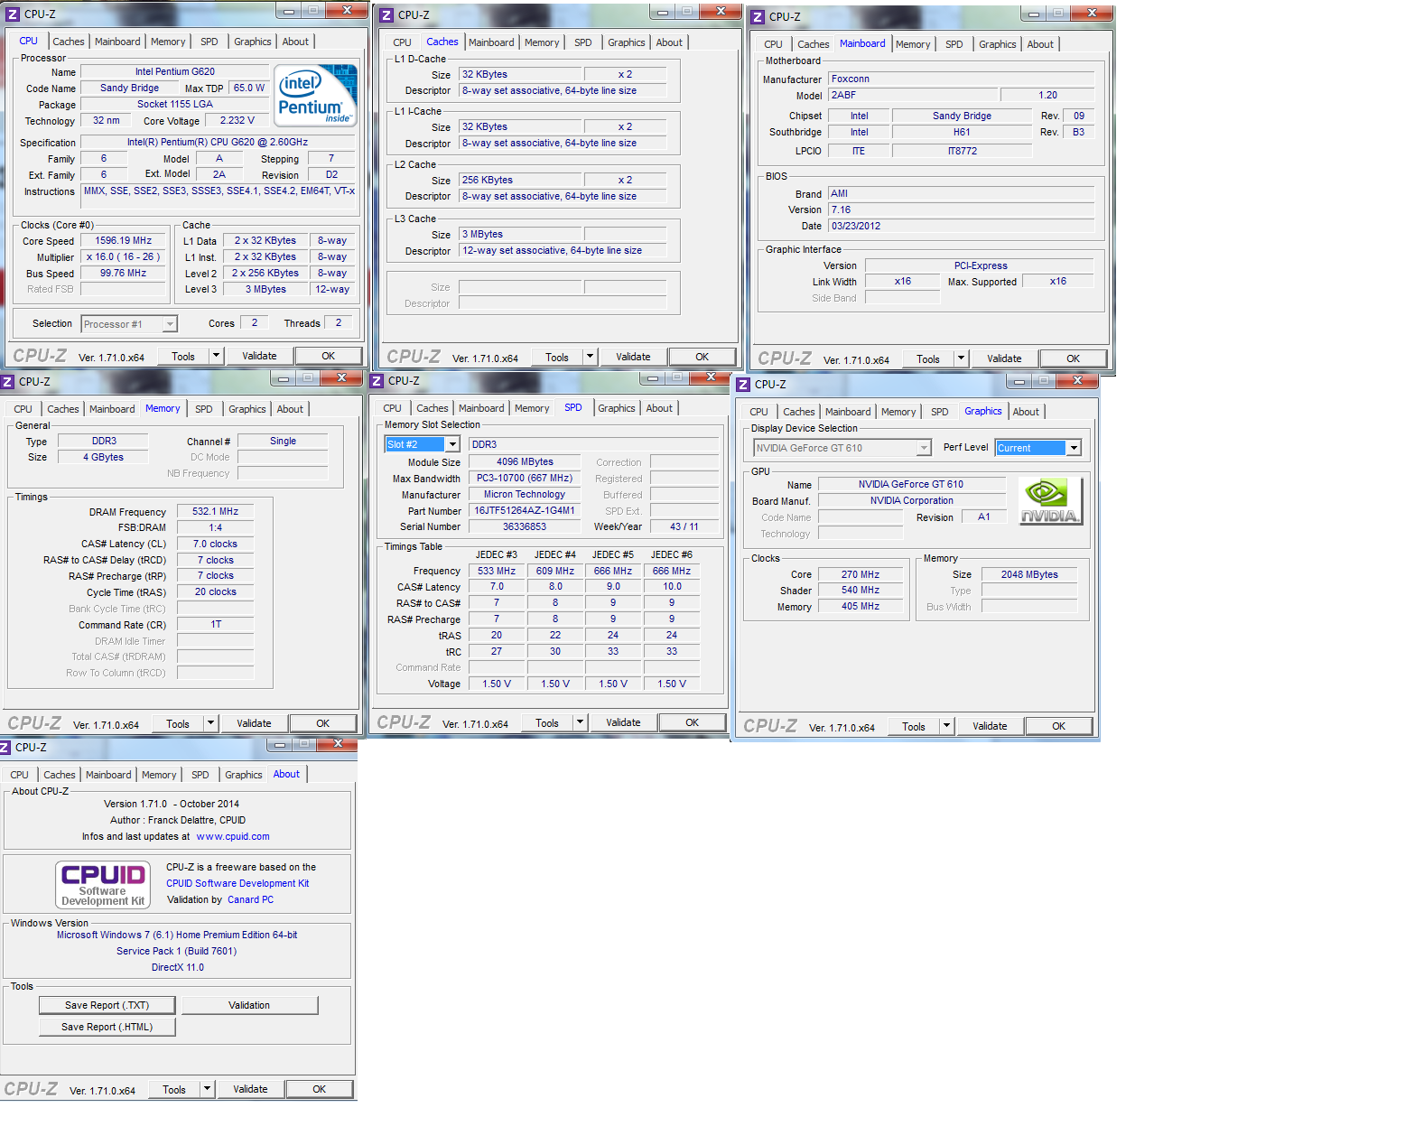Open Tools arrow menu in Caches tab window
Image resolution: width=1405 pixels, height=1145 pixels.
[590, 357]
